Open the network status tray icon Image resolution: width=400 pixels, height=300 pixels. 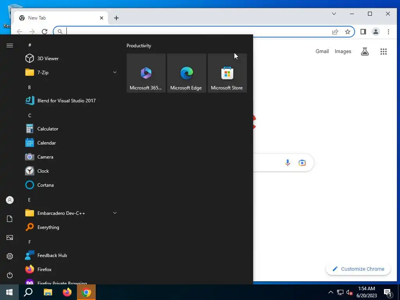pos(340,292)
